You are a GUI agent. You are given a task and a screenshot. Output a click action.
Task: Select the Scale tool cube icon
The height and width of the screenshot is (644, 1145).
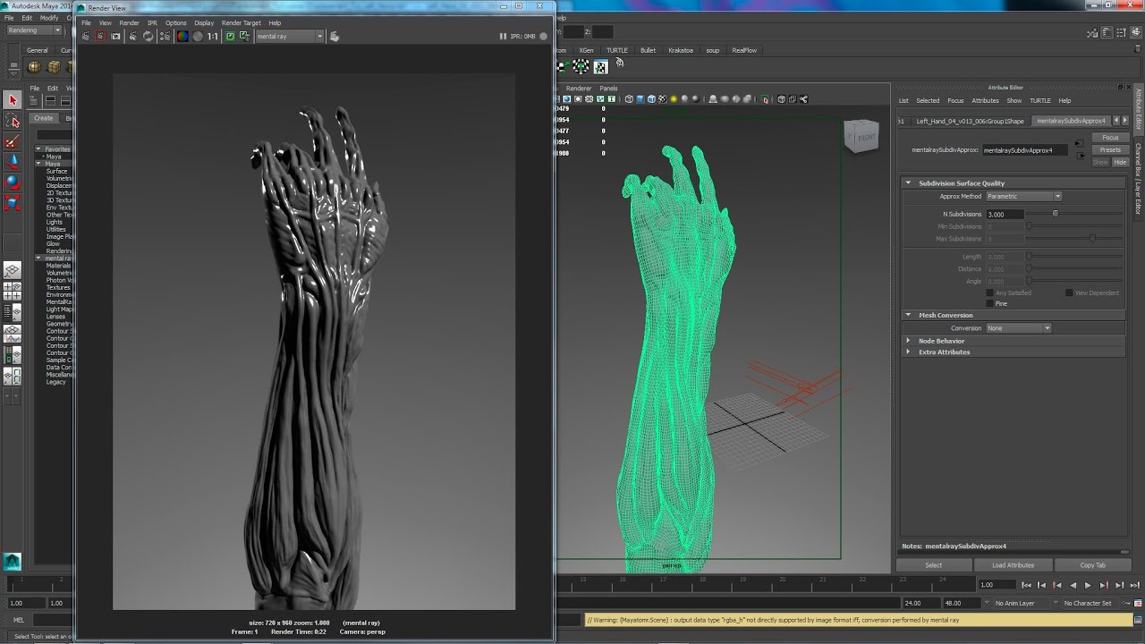12,203
